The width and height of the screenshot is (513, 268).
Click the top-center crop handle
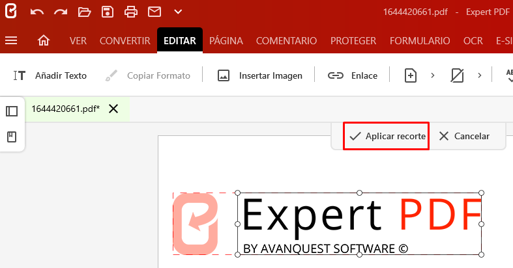[359, 193]
